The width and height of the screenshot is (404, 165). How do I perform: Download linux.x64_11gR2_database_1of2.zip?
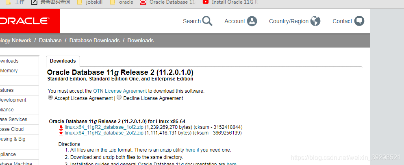click(104, 127)
